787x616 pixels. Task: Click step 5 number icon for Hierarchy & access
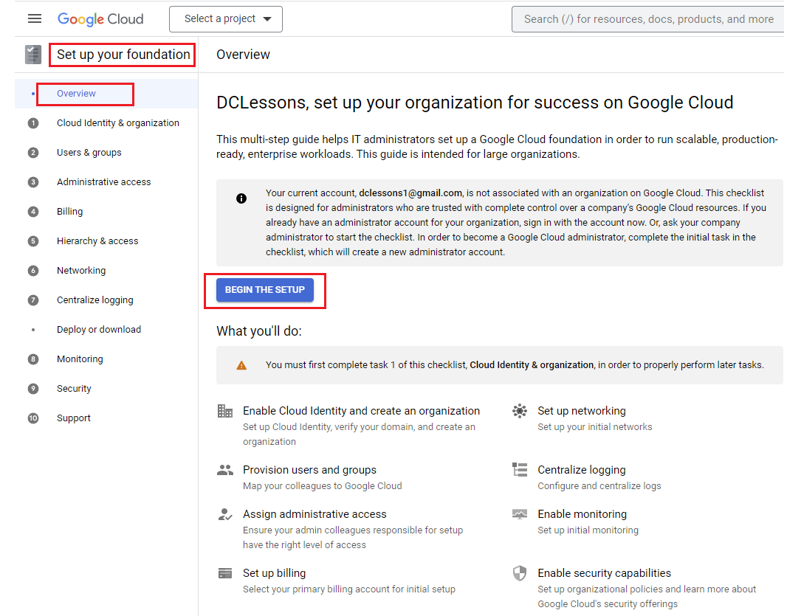coord(33,241)
